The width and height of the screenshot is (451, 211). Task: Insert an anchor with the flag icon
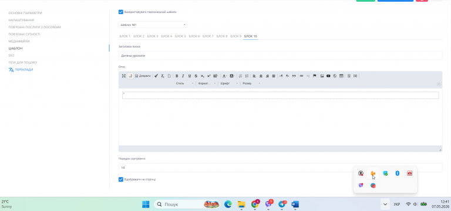point(314,76)
